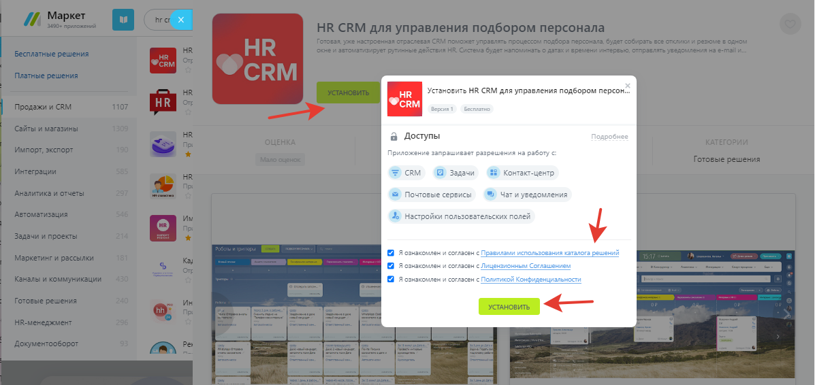Open the pink HR импорт резюме result icon
This screenshot has height=385, width=815.
[x=163, y=228]
